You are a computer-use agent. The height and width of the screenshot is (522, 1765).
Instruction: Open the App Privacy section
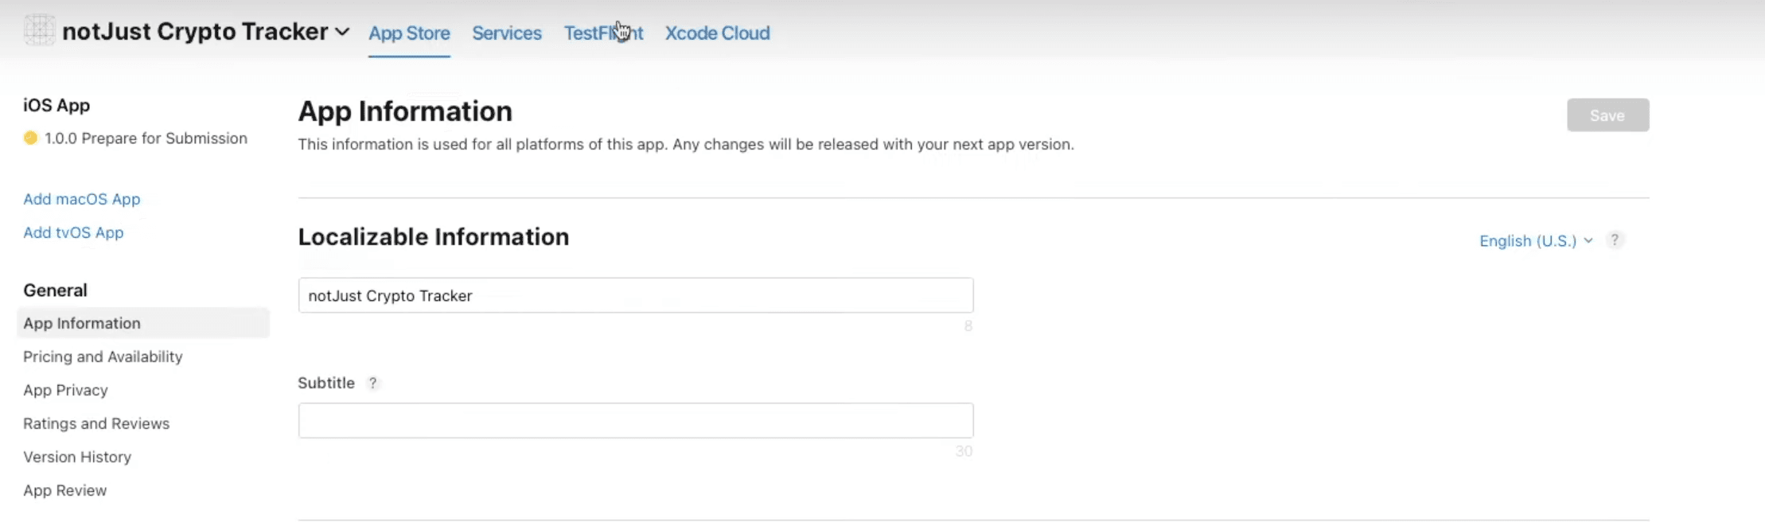(65, 390)
